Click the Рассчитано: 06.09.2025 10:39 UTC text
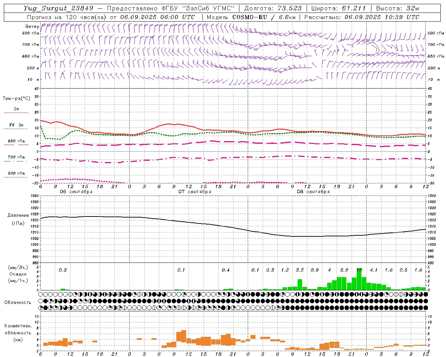Screen dimensions: 446x357 (x=362, y=17)
